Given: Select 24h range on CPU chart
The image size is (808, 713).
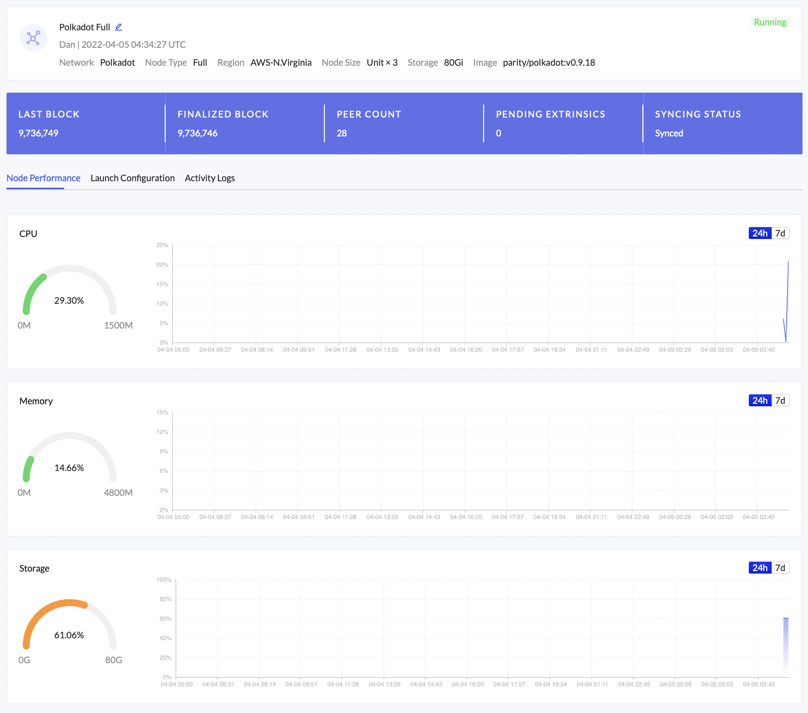Looking at the screenshot, I should 760,234.
